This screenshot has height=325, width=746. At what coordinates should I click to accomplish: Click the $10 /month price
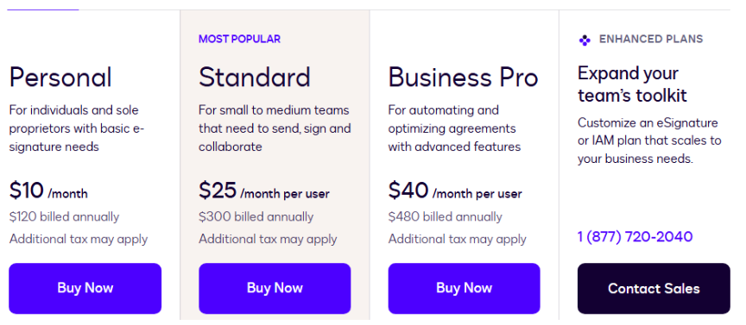[48, 191]
